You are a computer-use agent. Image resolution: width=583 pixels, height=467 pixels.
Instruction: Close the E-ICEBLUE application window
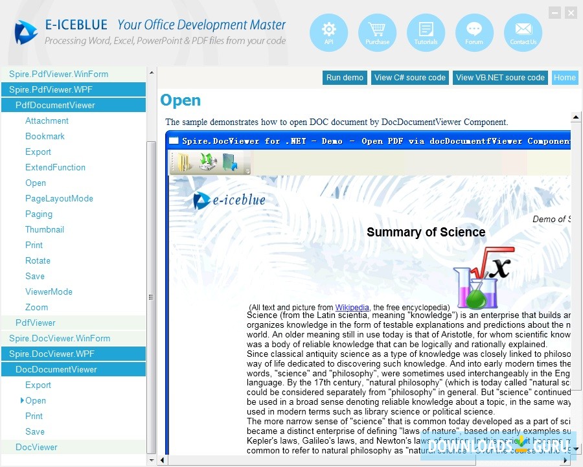(x=571, y=13)
